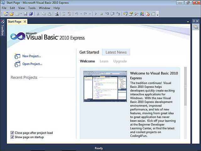Click the Step Over debug icon
This screenshot has height=151, width=201.
pyautogui.click(x=112, y=14)
